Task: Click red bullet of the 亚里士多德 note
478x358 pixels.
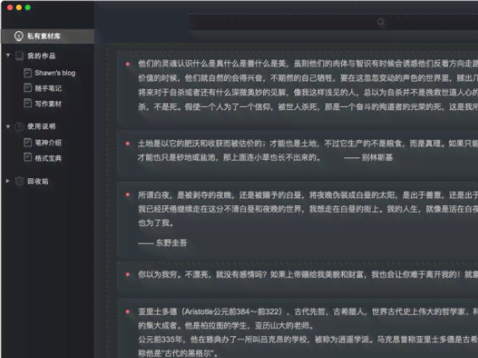Action: pyautogui.click(x=128, y=311)
